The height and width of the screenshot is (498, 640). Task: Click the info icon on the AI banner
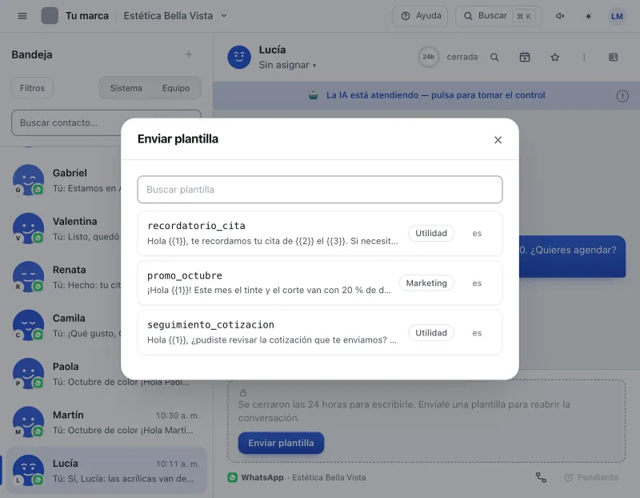pos(622,96)
